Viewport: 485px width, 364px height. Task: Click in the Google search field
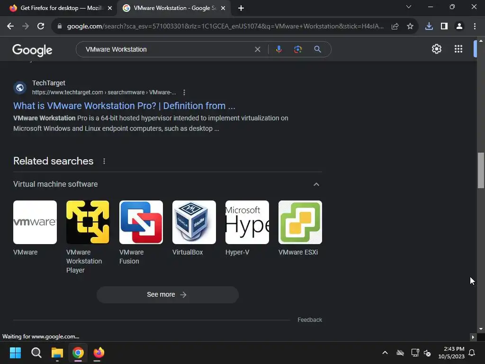tap(167, 49)
